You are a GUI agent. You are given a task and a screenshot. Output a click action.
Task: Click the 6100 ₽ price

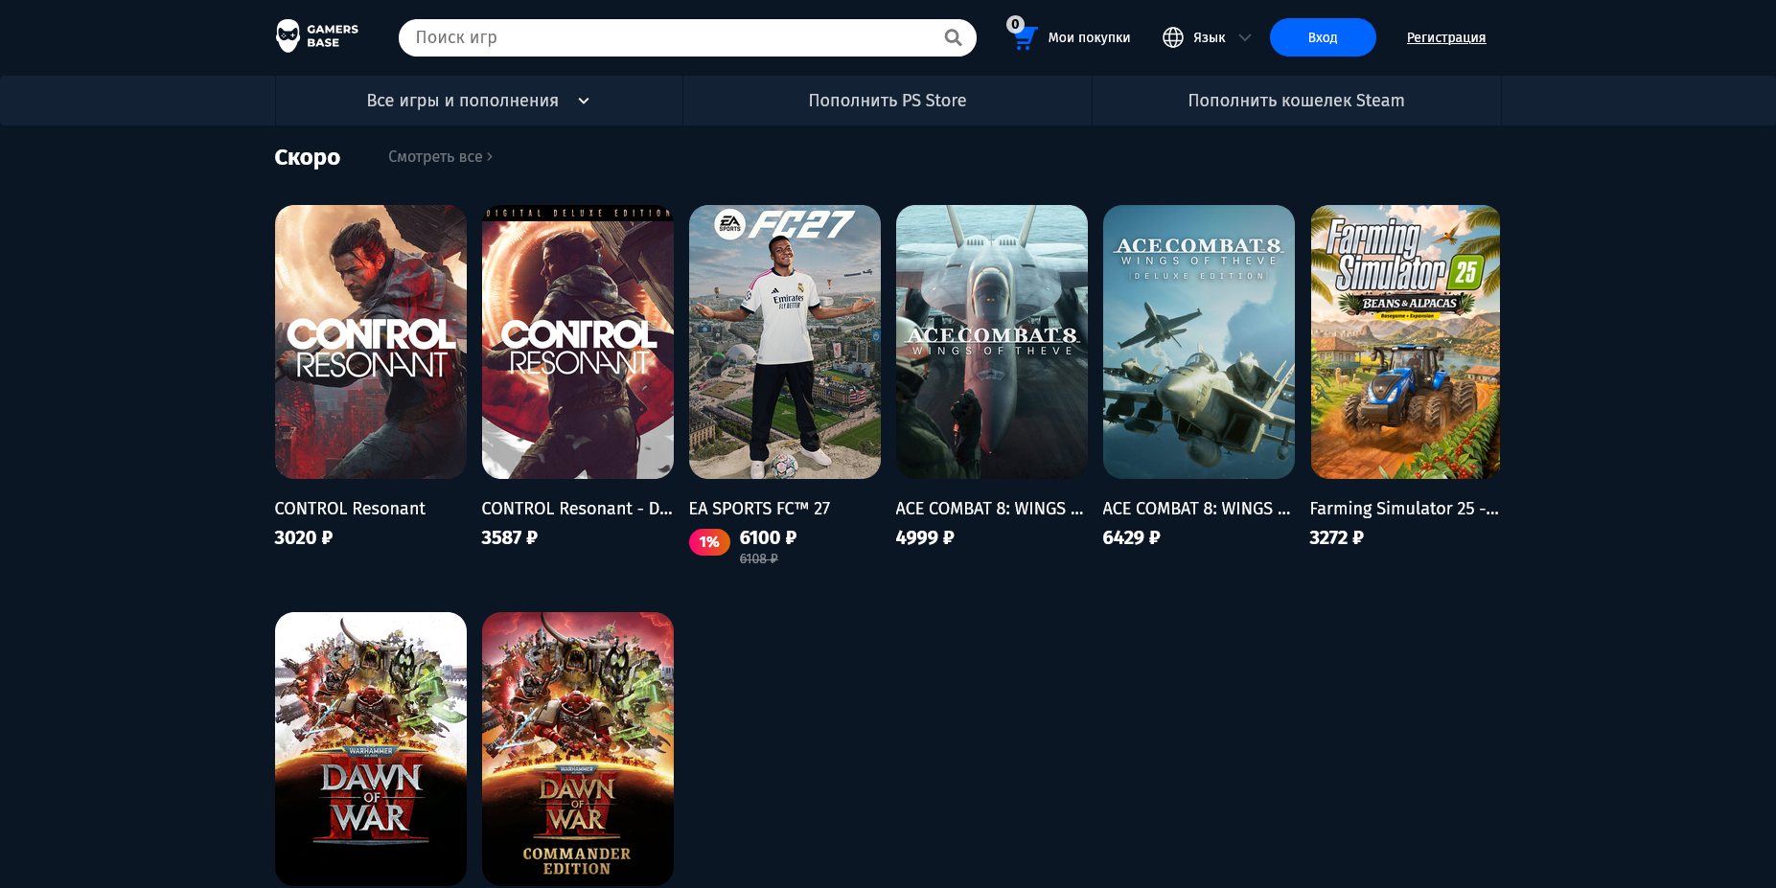pos(768,537)
